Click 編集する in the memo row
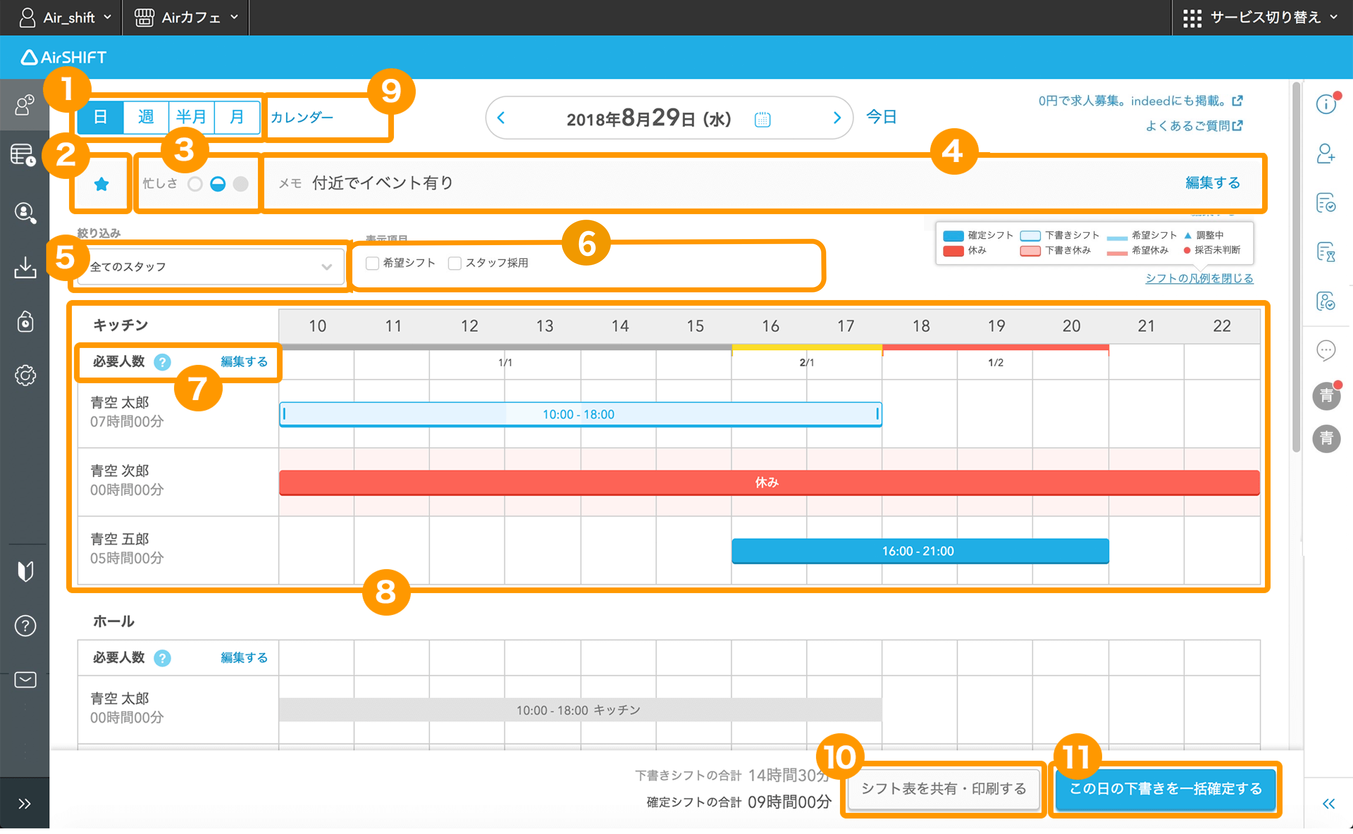This screenshot has width=1353, height=834. (x=1213, y=183)
